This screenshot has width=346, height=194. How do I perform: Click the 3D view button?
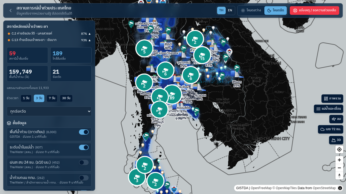click(x=336, y=140)
